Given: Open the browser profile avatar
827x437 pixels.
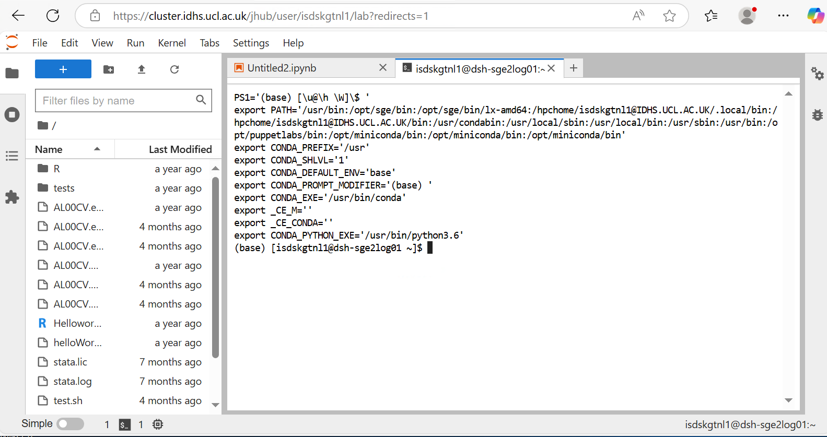Looking at the screenshot, I should (x=747, y=16).
